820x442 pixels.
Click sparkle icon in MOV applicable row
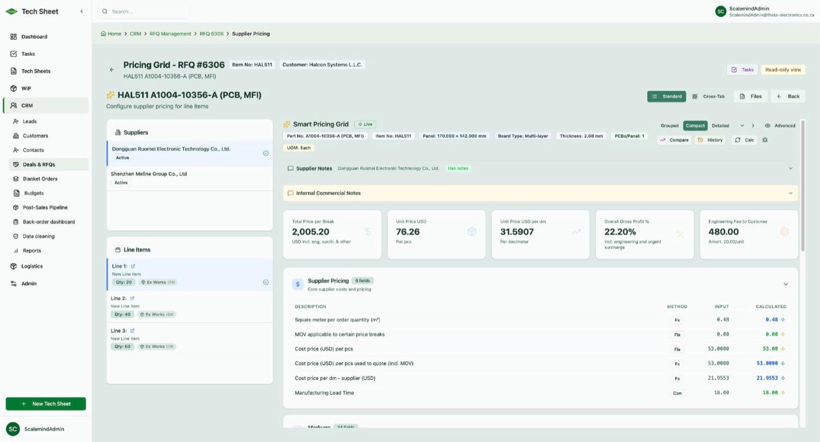pos(783,334)
